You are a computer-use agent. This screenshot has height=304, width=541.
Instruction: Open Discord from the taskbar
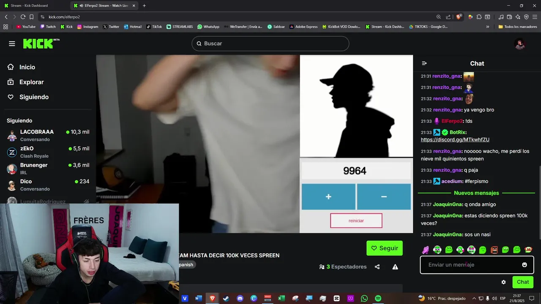coord(240,298)
